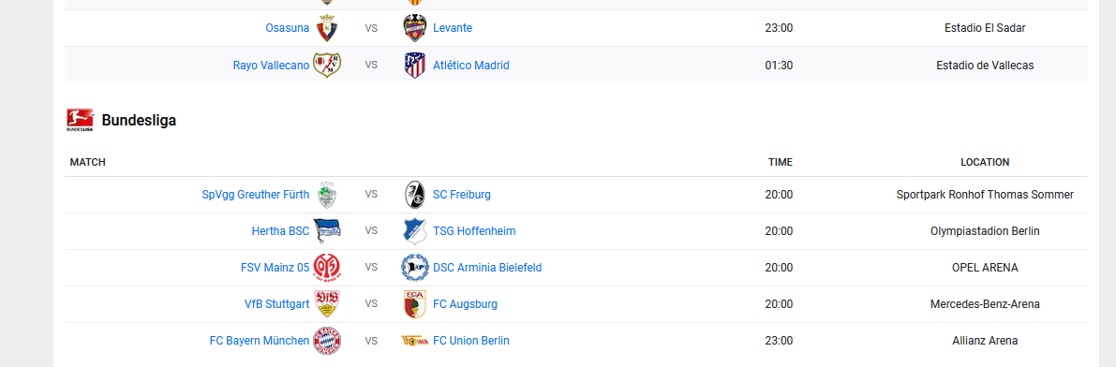Viewport: 1116px width, 367px height.
Task: Click the Hertha BSC flag crest
Action: [x=327, y=231]
